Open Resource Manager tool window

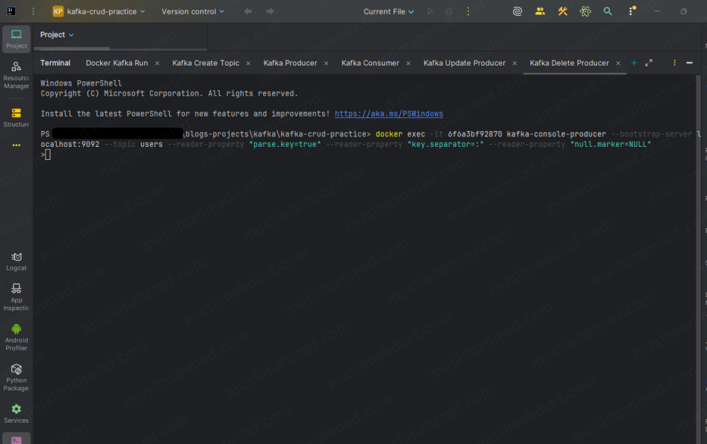click(17, 75)
